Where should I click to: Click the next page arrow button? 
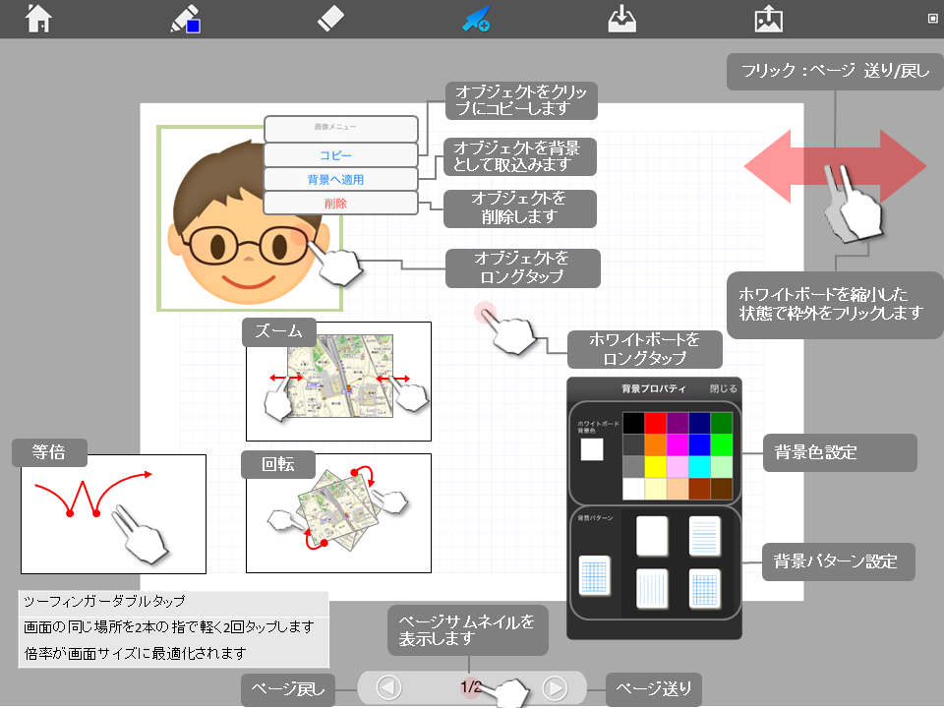coord(556,688)
